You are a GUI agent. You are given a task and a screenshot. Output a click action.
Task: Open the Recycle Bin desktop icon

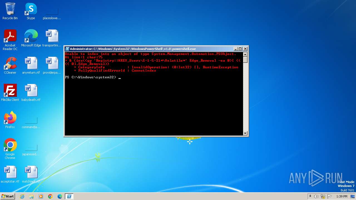(x=10, y=11)
